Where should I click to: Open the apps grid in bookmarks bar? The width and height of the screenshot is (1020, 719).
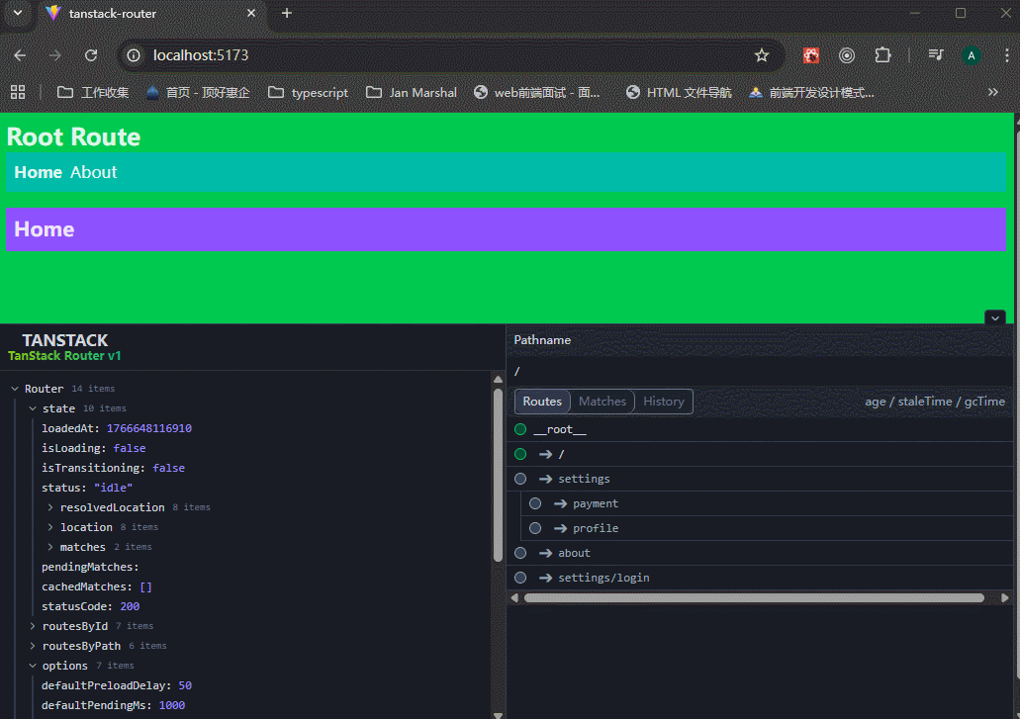(18, 92)
